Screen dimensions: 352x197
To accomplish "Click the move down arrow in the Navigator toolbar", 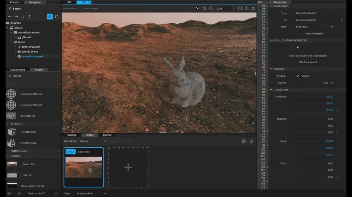I will click(x=23, y=17).
